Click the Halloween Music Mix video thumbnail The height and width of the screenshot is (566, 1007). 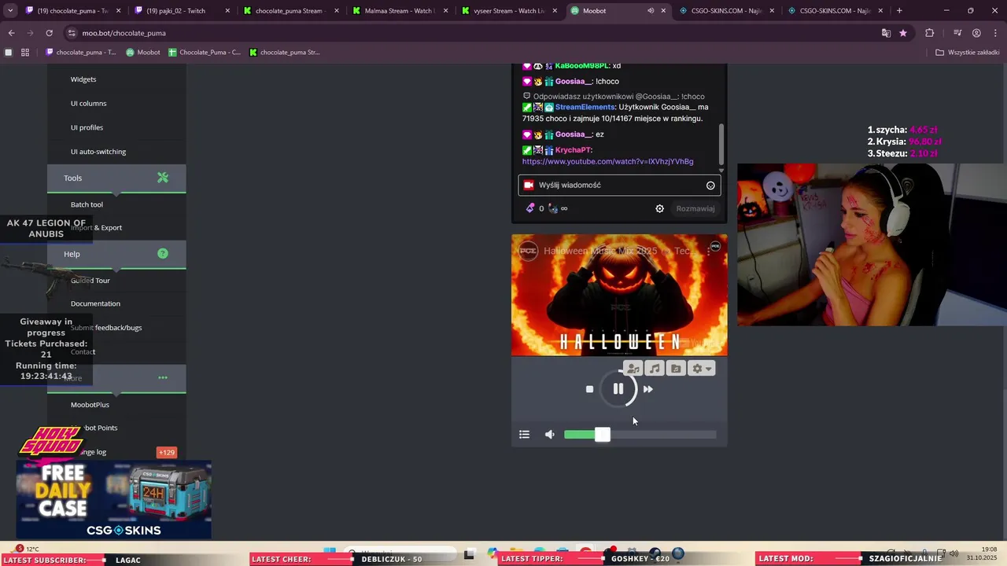tap(619, 296)
